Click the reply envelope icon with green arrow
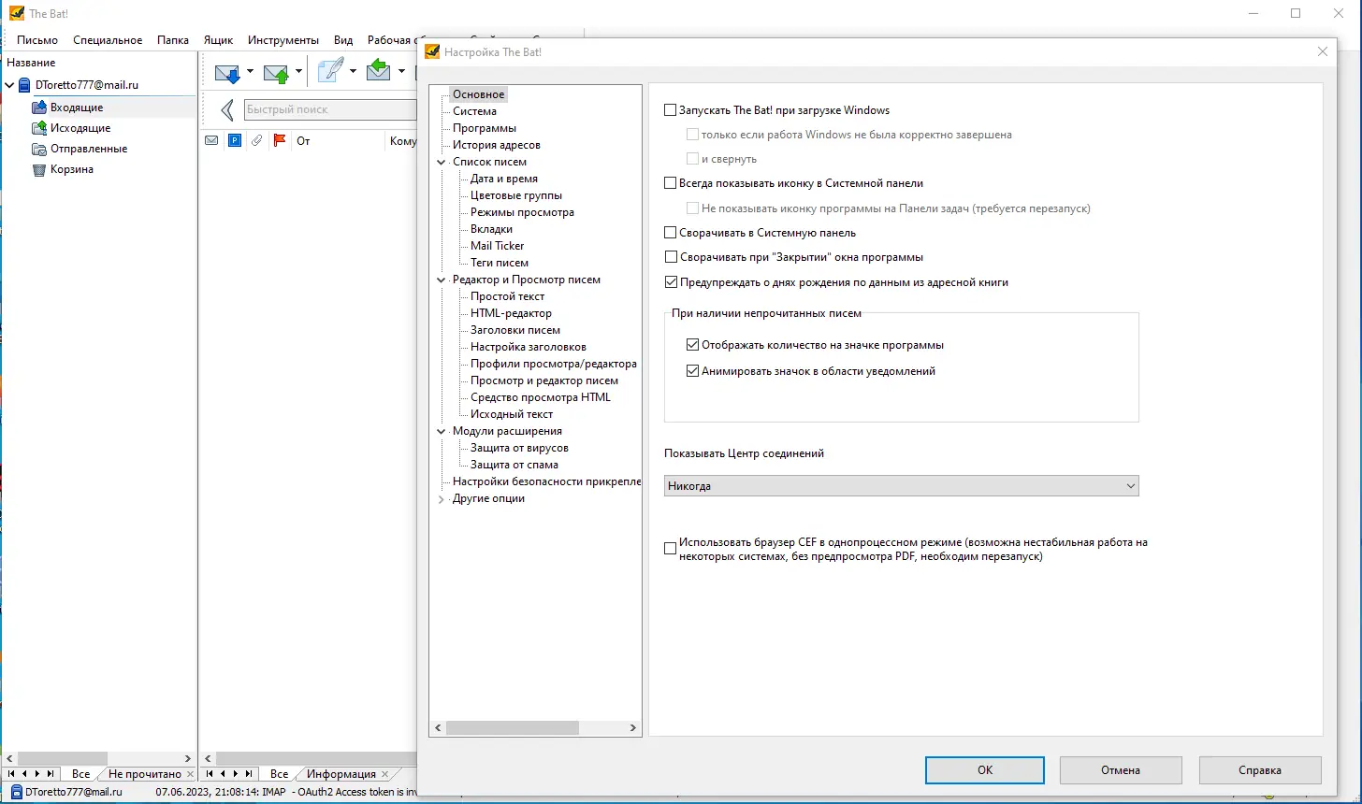Viewport: 1362px width, 804px height. pyautogui.click(x=379, y=71)
